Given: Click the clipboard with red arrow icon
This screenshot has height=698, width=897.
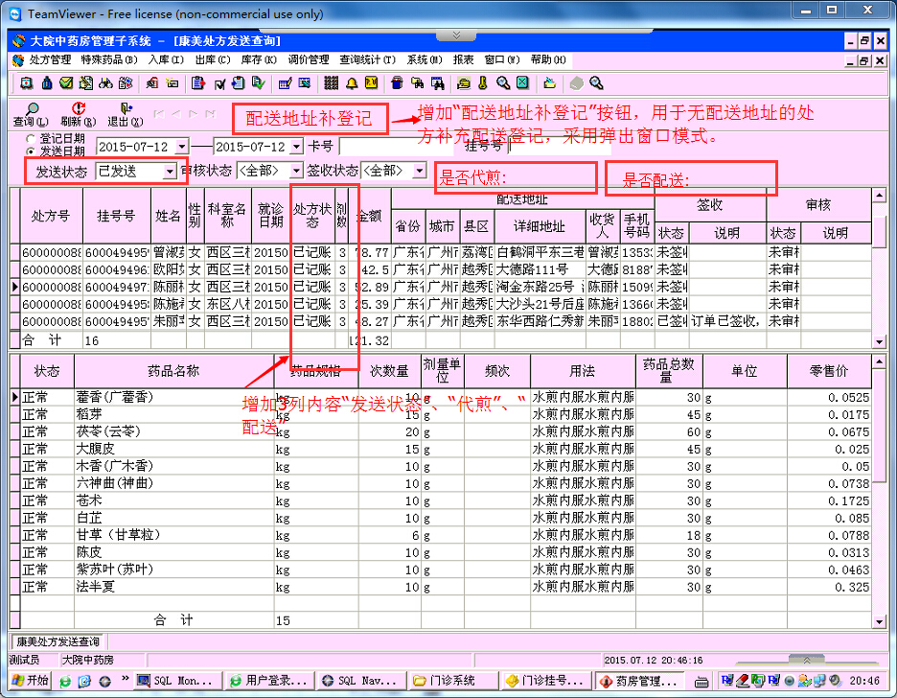Looking at the screenshot, I should point(198,83).
